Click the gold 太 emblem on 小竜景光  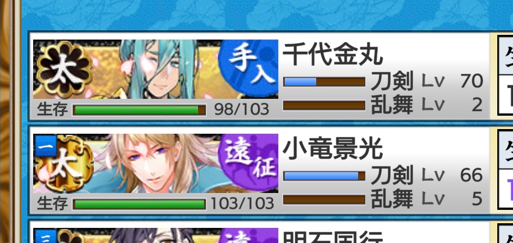(x=65, y=163)
